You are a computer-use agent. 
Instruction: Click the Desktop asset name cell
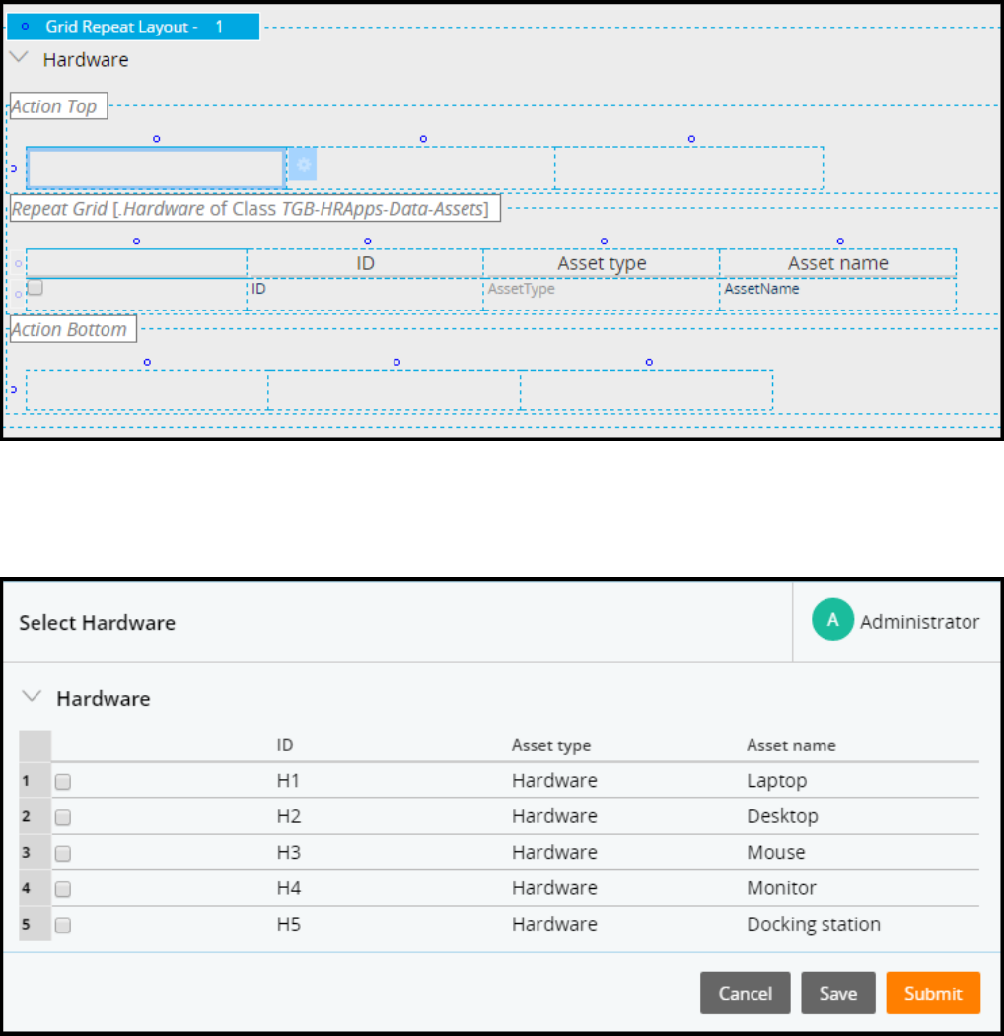pos(782,816)
